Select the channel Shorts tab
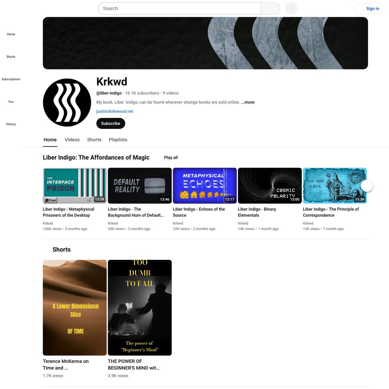The width and height of the screenshot is (389, 389). pyautogui.click(x=94, y=140)
